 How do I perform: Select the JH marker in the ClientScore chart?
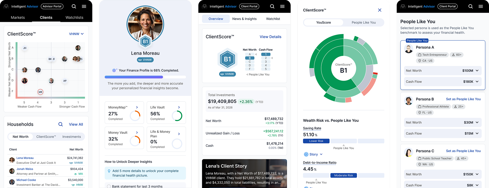tap(25, 48)
